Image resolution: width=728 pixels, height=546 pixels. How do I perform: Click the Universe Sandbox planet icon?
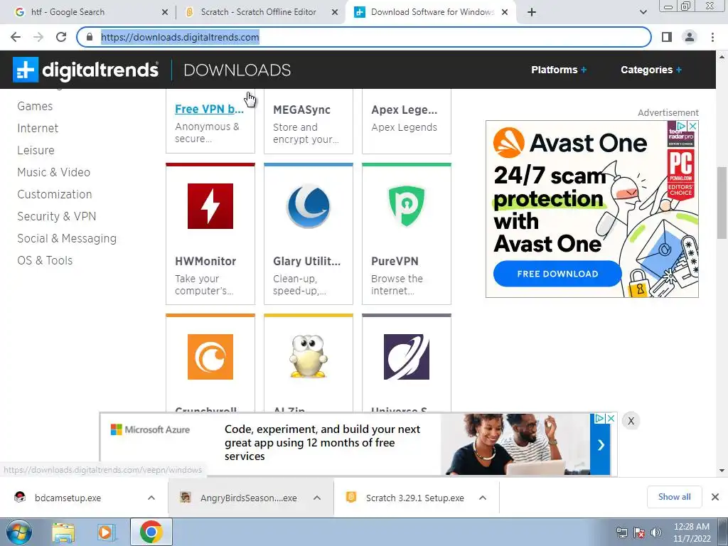[406, 357]
